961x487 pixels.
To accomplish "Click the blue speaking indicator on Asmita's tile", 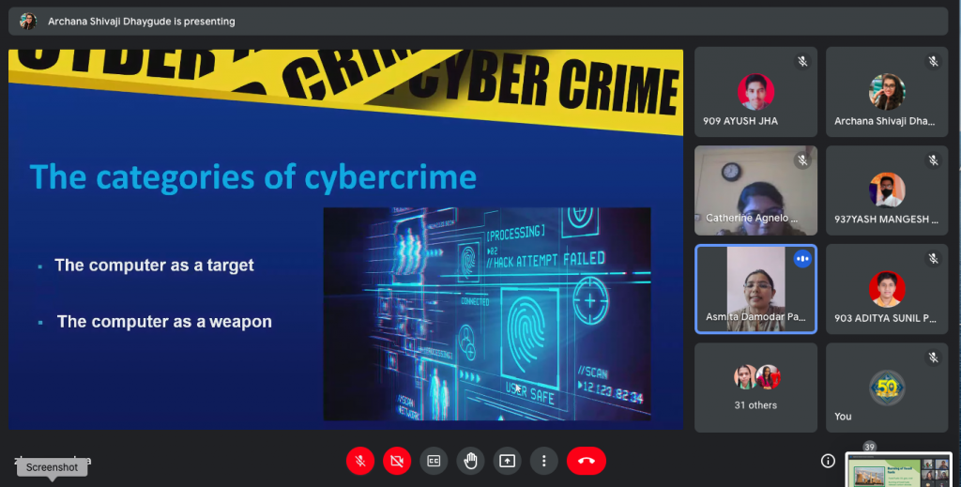I will click(x=801, y=259).
